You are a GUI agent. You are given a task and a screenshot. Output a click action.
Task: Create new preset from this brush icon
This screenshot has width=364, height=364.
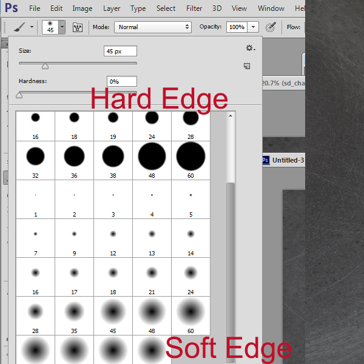click(x=248, y=66)
